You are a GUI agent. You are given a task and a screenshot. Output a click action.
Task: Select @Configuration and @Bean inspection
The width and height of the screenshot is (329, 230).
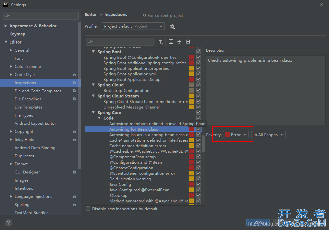click(136, 162)
